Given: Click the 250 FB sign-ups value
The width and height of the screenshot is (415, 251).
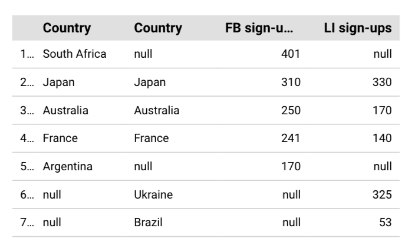Looking at the screenshot, I should [x=291, y=110].
